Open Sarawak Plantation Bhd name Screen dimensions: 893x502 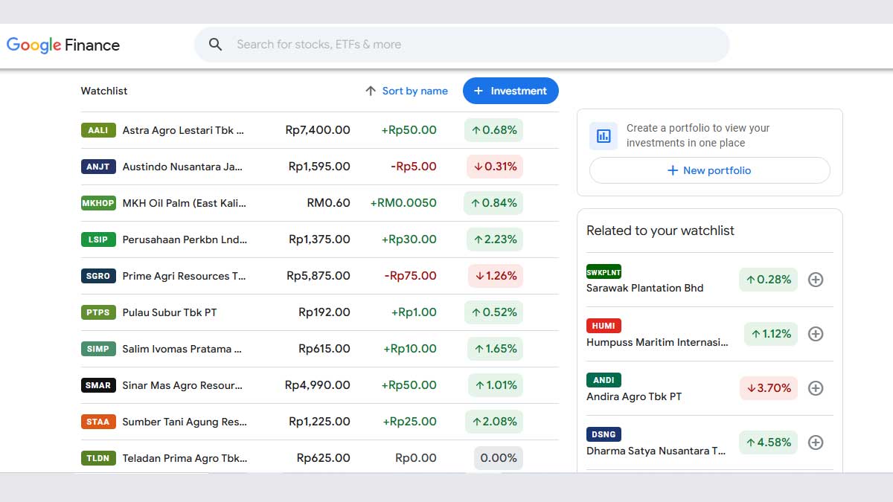644,288
